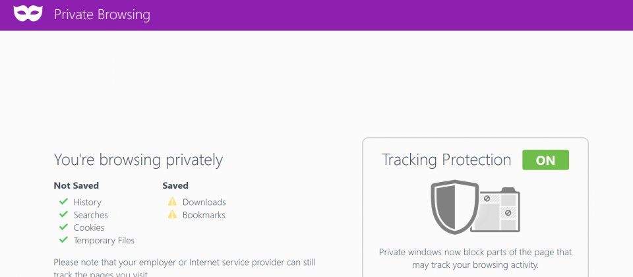Click the Not Saved heading
633x277 pixels.
76,186
